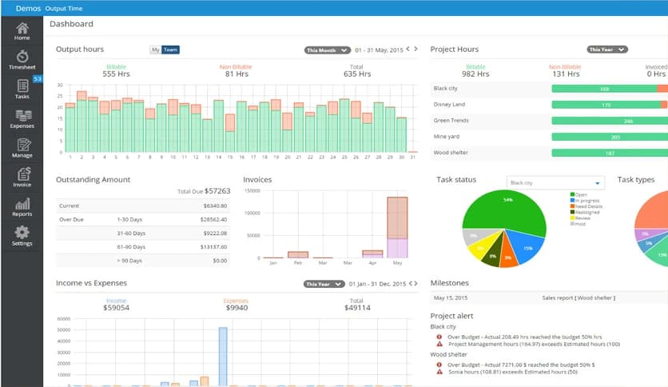Image resolution: width=668 pixels, height=387 pixels.
Task: Toggle the Open legend item in Task status
Action: click(581, 194)
